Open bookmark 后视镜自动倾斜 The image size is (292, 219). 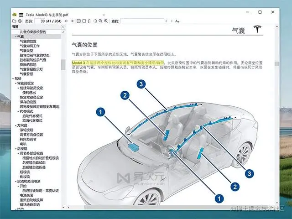34,163
